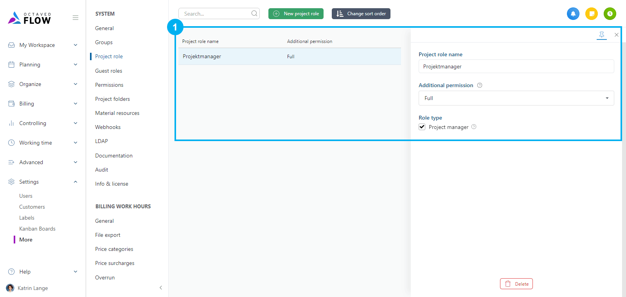Click the search magnifier icon
Image resolution: width=626 pixels, height=297 pixels.
(254, 14)
